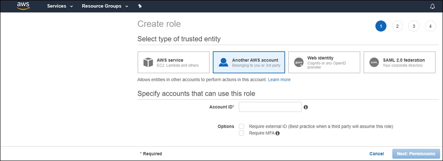Click the SAML badge icon
443x161 pixels.
(374, 62)
